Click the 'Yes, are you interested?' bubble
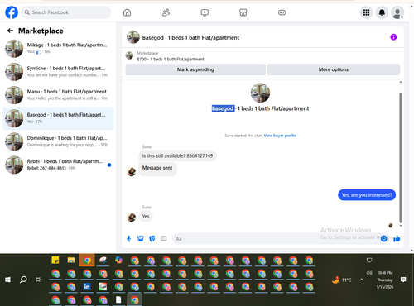 (x=367, y=195)
